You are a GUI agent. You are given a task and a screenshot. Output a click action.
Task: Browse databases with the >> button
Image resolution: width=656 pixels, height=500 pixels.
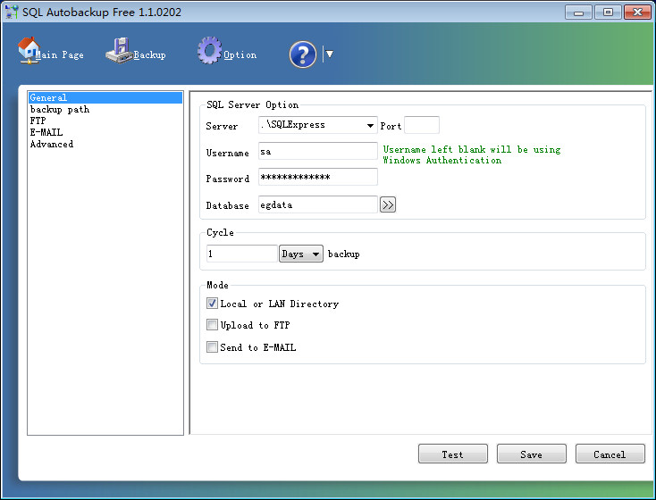point(388,204)
